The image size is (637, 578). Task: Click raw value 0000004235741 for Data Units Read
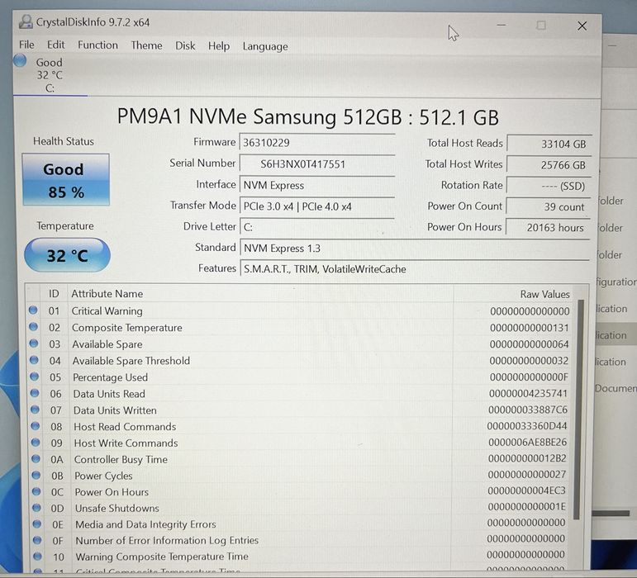click(x=528, y=393)
